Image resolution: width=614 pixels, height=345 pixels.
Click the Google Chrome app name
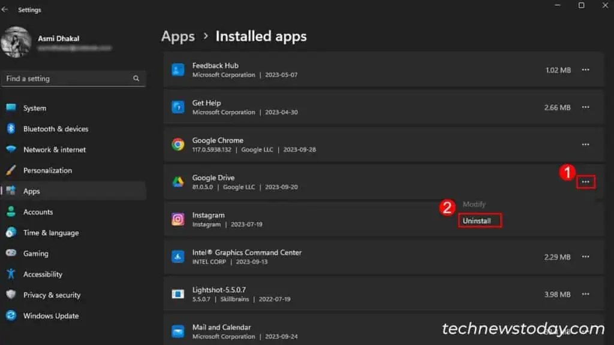pyautogui.click(x=218, y=140)
